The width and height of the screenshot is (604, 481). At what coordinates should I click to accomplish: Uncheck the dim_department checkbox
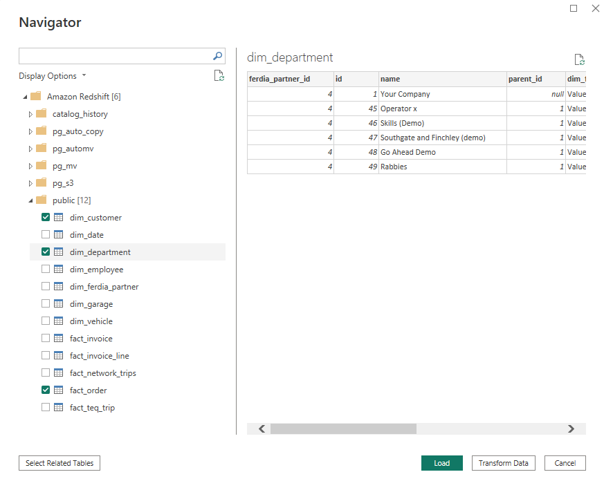(46, 252)
